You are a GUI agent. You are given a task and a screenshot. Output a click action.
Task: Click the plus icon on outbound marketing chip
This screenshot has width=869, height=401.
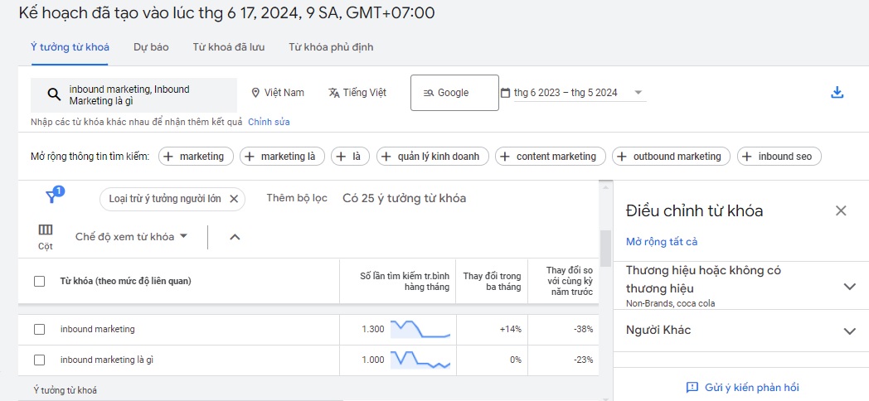(623, 157)
